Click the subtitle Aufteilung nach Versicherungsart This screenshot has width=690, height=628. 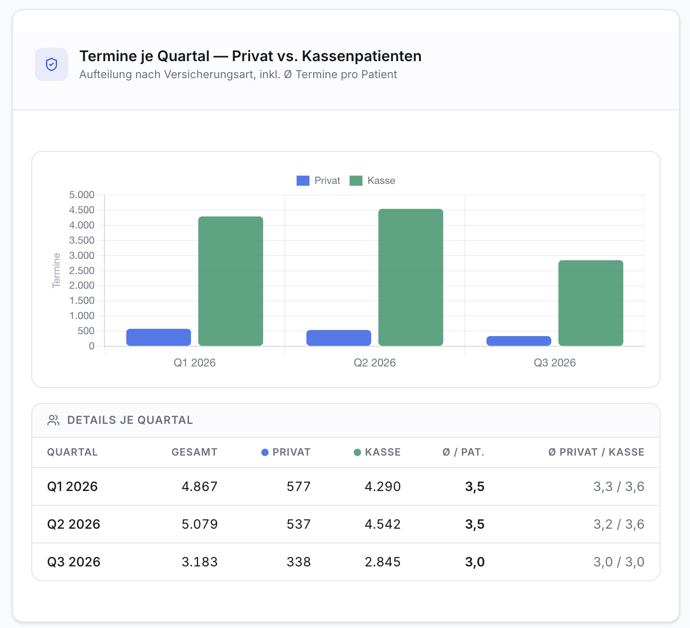pyautogui.click(x=238, y=74)
